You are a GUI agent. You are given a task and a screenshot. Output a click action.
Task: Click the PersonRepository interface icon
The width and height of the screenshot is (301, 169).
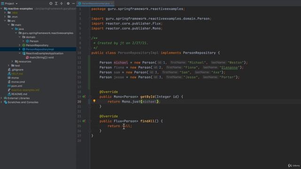tap(24, 45)
